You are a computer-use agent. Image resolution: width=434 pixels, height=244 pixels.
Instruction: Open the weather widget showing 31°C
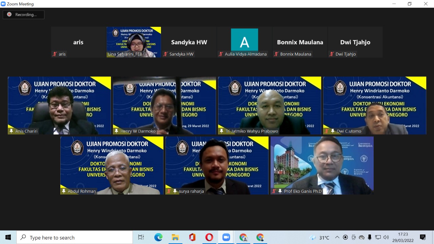pos(319,238)
